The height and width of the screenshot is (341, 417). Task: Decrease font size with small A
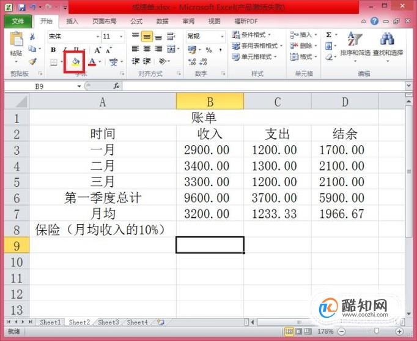[x=109, y=50]
